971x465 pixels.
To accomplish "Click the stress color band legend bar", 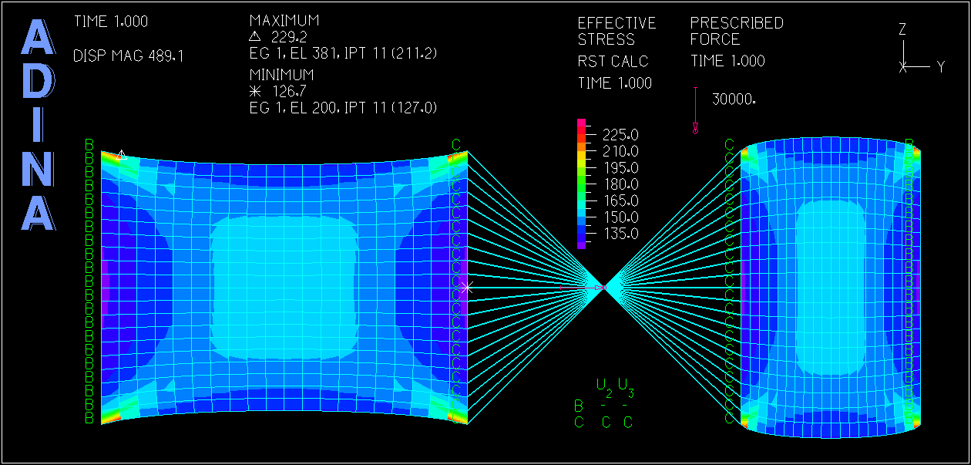I will 582,184.
